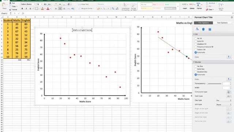Align text left
Image resolution: width=234 pixels, height=132 pixels.
56,9
